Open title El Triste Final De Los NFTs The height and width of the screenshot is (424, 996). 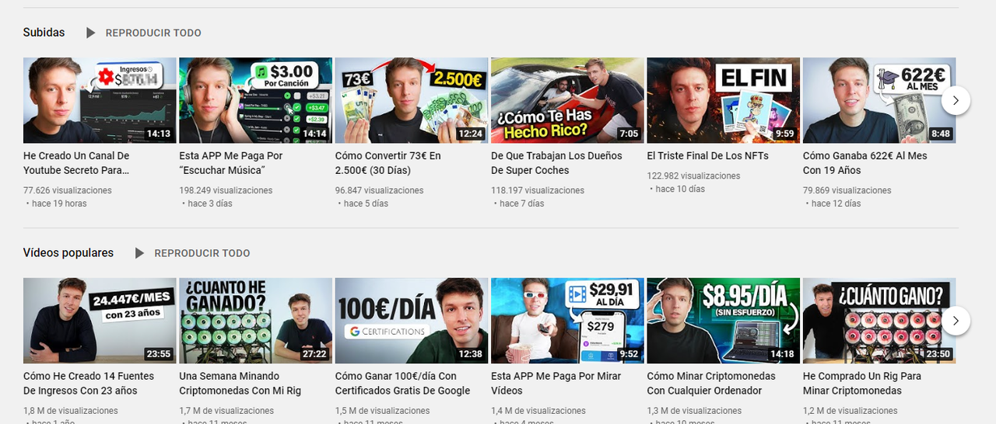click(708, 156)
